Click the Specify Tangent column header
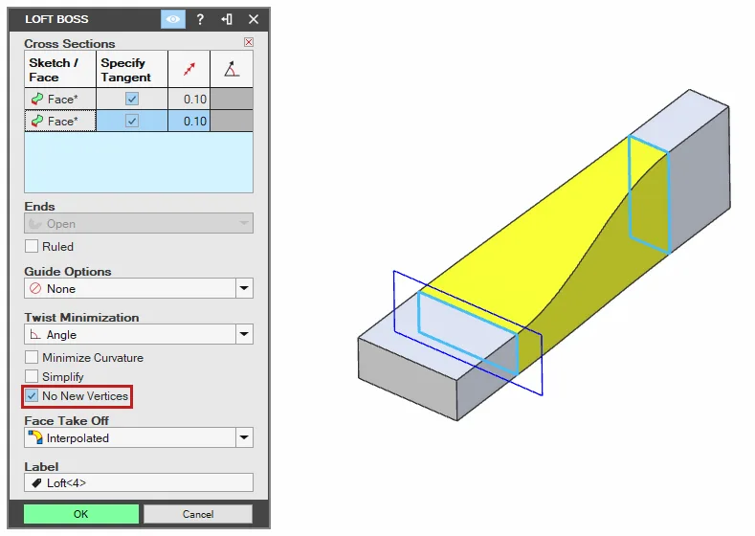The height and width of the screenshot is (536, 755). pyautogui.click(x=132, y=69)
